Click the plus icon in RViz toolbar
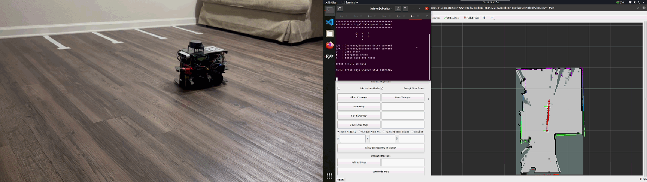Image resolution: width=647 pixels, height=182 pixels. (484, 18)
